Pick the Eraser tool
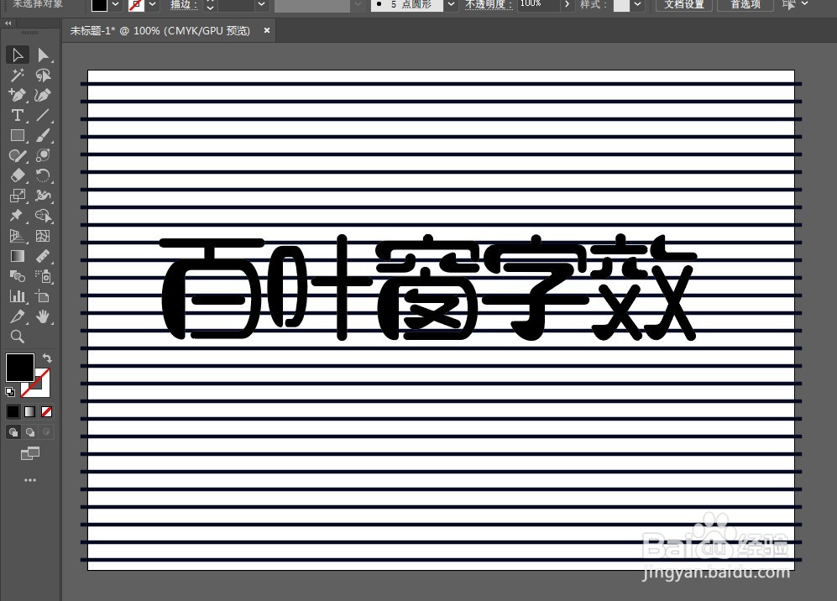Screen dimensions: 837x601 (17, 175)
